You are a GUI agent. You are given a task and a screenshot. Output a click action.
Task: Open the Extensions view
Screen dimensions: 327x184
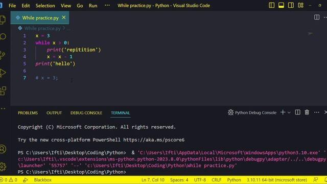[x=3, y=91]
